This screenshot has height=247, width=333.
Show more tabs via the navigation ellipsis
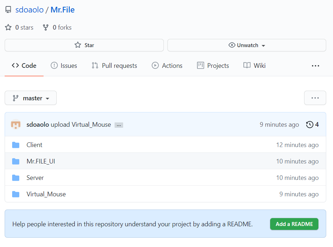[x=316, y=66]
